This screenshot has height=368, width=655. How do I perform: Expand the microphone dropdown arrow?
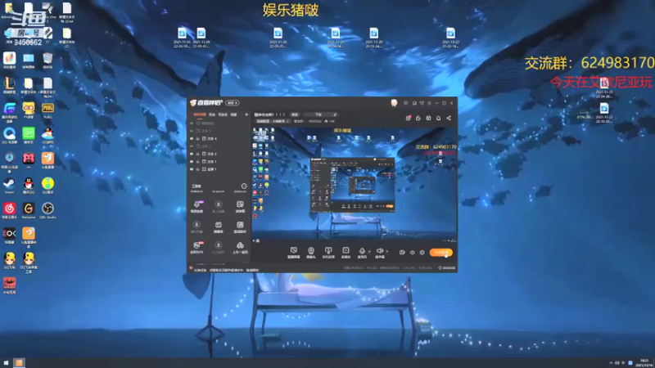point(369,252)
